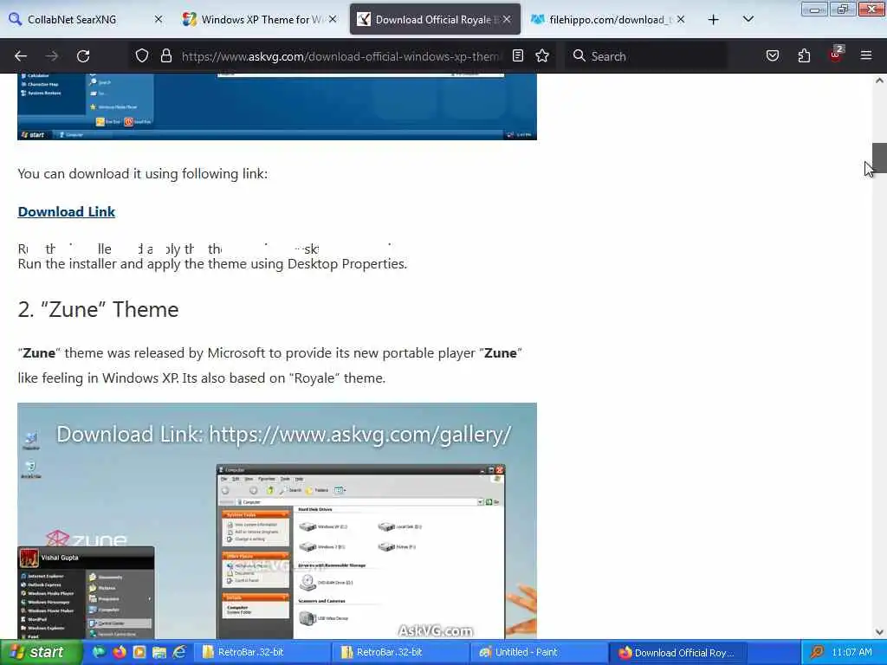Launch Firefox from the quick launch bar

coord(120,652)
